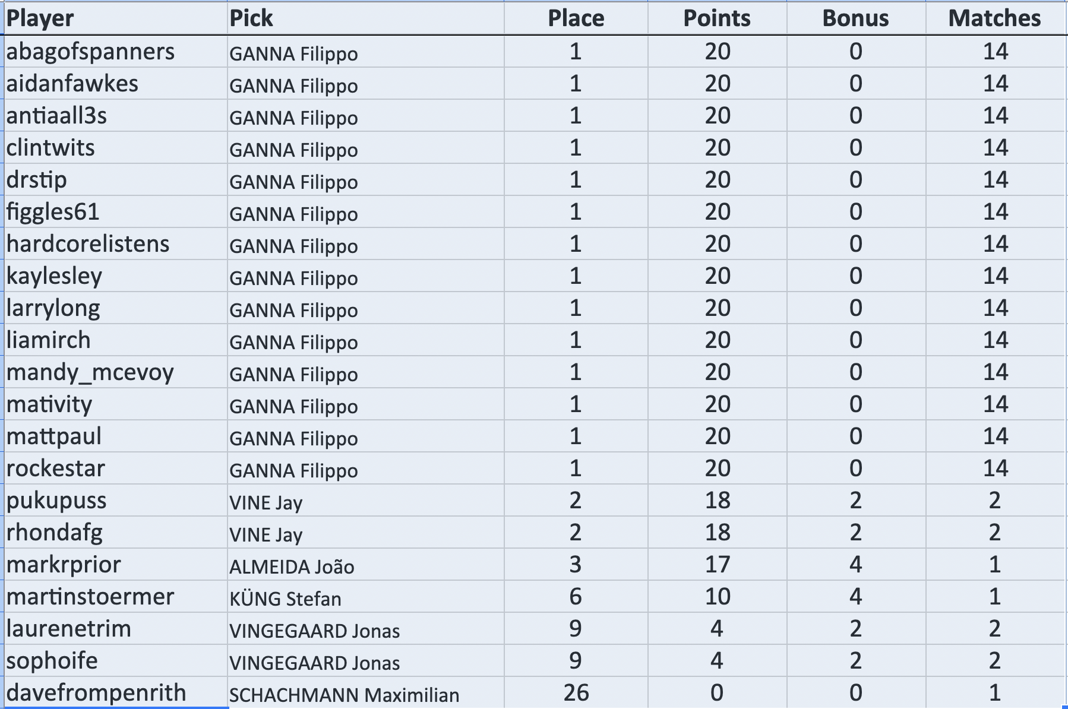Select Points value 10 for martinstoermer
This screenshot has width=1068, height=709.
click(x=717, y=597)
